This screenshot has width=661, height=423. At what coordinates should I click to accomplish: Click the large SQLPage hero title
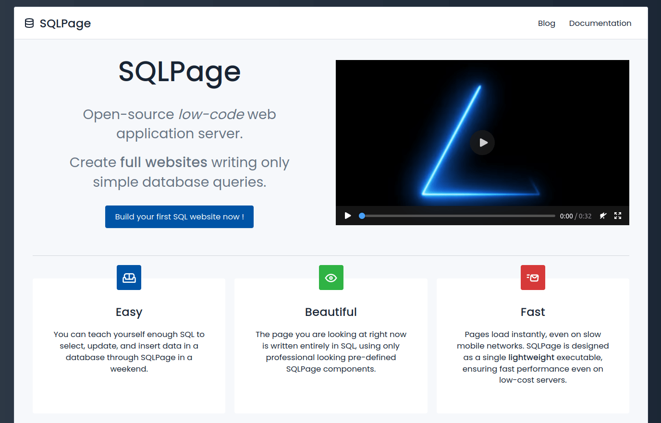pos(179,72)
